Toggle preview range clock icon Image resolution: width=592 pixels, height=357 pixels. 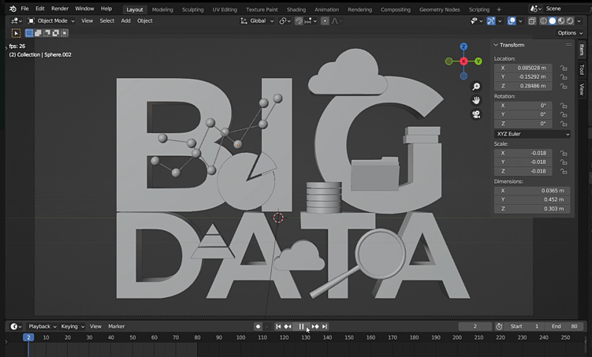(x=499, y=326)
